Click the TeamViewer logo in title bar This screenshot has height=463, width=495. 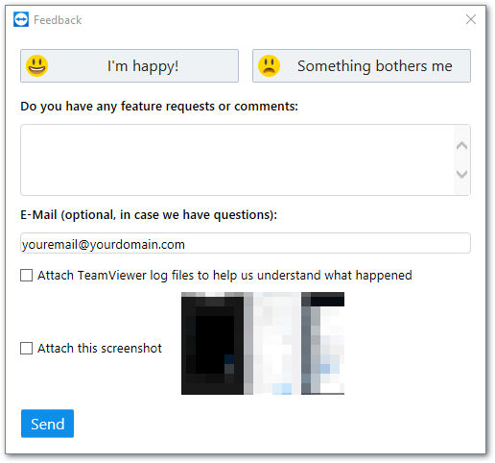coord(21,19)
